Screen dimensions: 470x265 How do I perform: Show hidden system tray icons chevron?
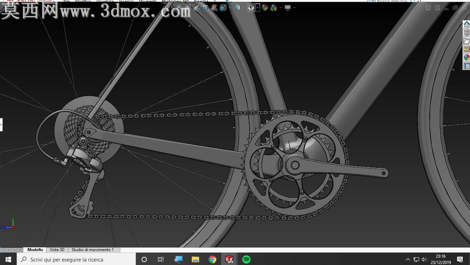tap(408, 259)
